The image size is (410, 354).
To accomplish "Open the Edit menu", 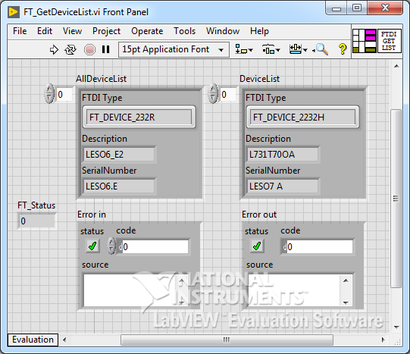I will (x=45, y=31).
